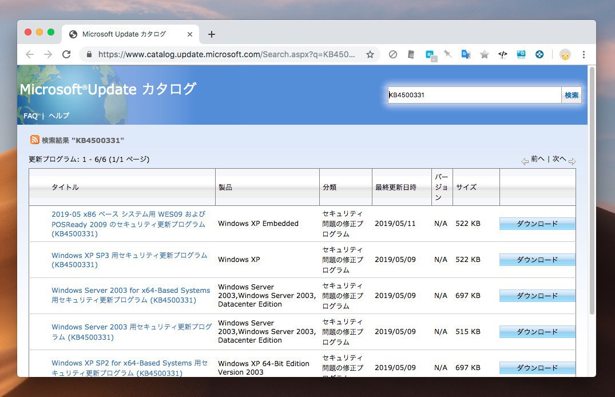Click the browser back arrow

[x=30, y=55]
